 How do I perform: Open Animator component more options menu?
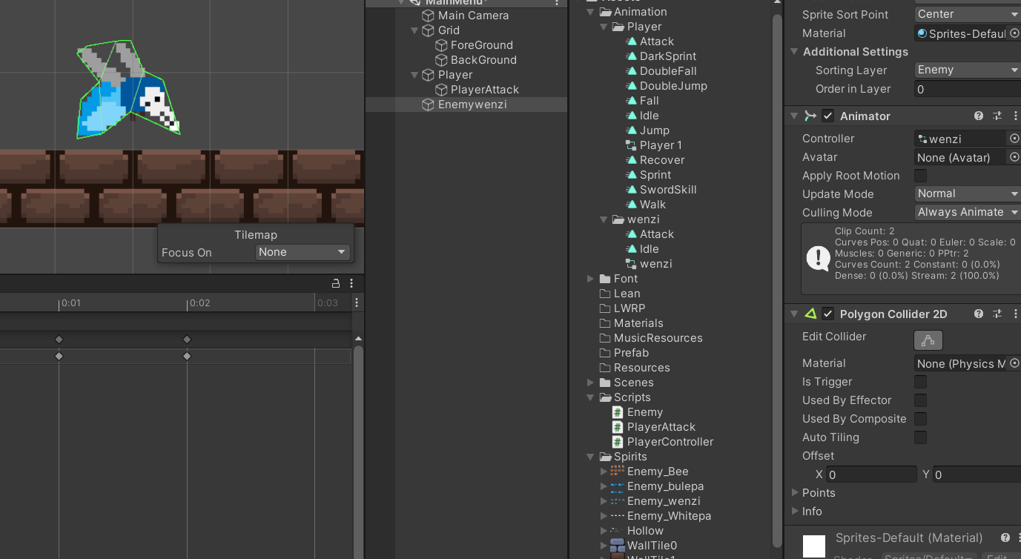[1015, 116]
